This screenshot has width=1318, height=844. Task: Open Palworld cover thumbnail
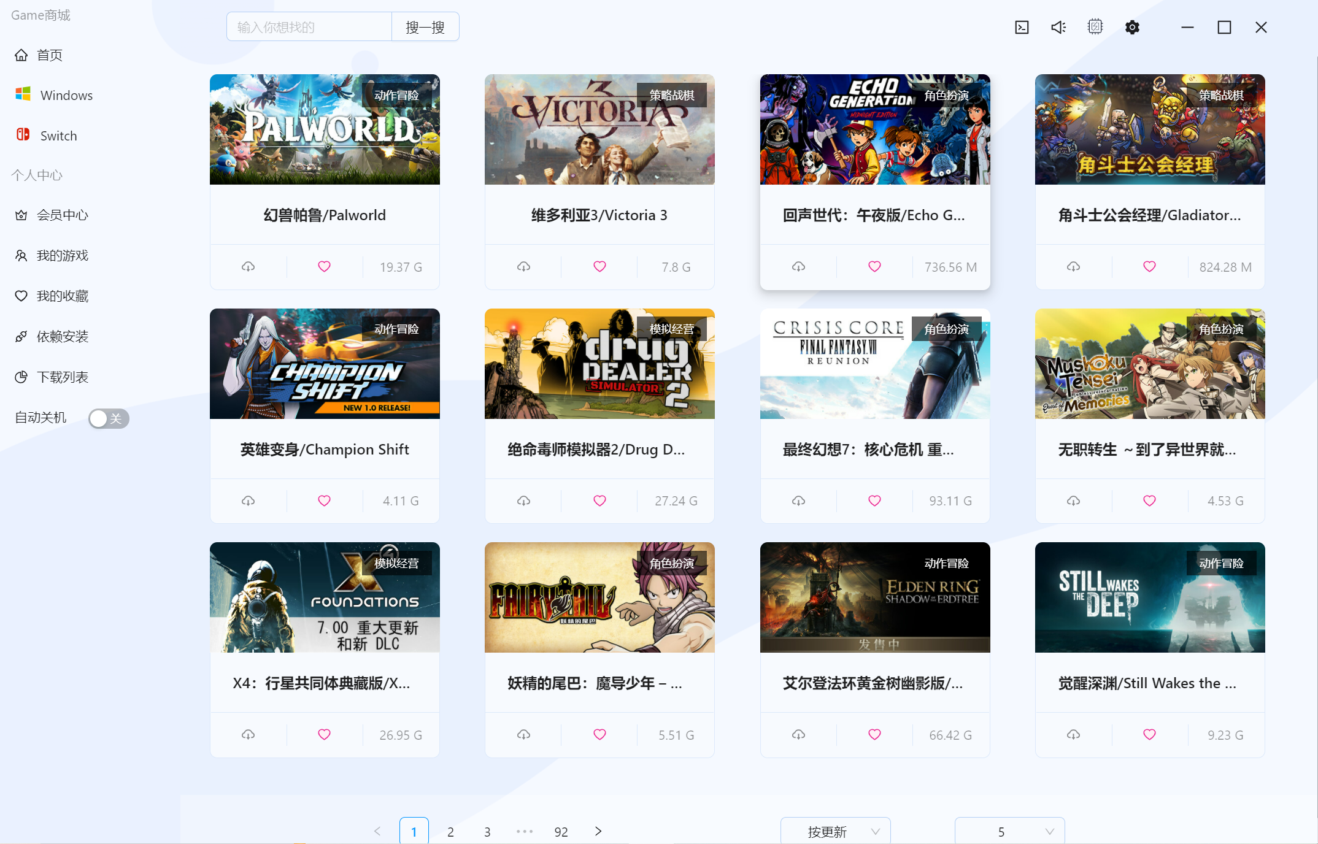click(x=325, y=129)
